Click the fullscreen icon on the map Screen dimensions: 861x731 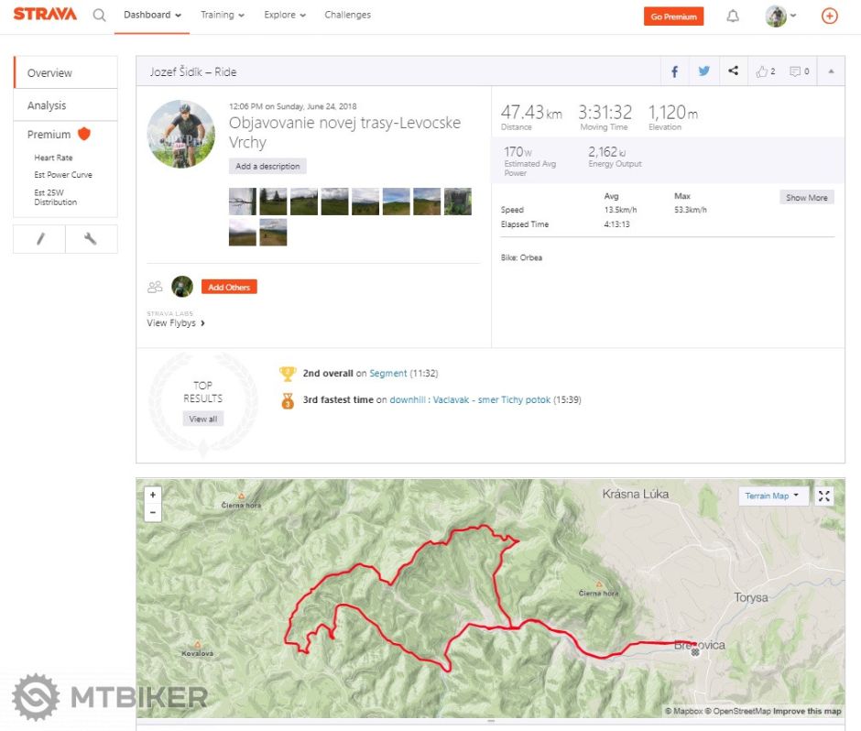click(x=823, y=496)
